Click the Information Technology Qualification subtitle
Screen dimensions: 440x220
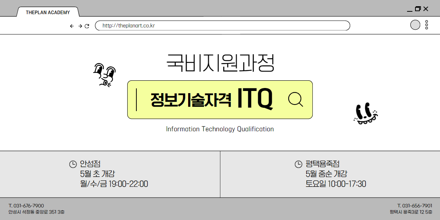pos(220,129)
